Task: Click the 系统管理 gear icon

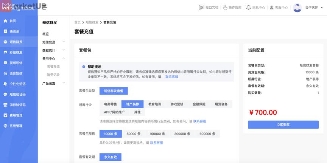Action: tap(5, 126)
